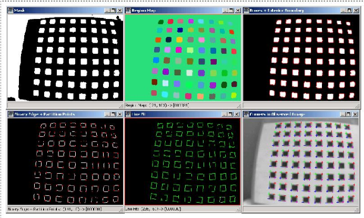Click the Region Map window resize grip
Viewport: 364px width, 218px height.
point(239,106)
